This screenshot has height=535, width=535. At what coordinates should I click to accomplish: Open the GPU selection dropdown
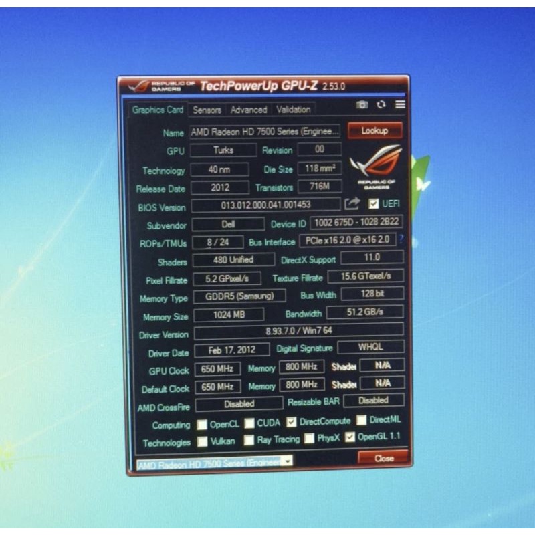215,463
